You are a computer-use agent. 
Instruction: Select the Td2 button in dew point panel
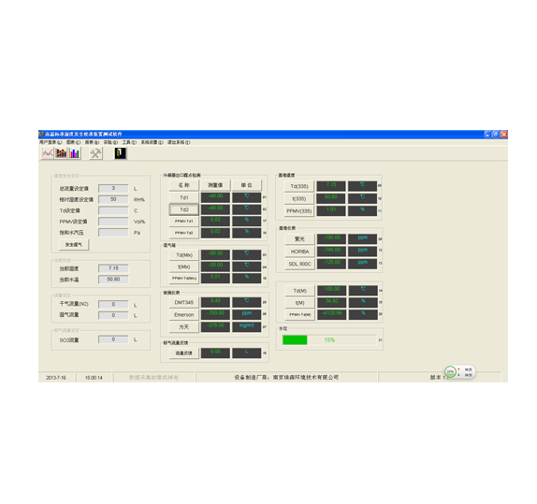click(184, 209)
